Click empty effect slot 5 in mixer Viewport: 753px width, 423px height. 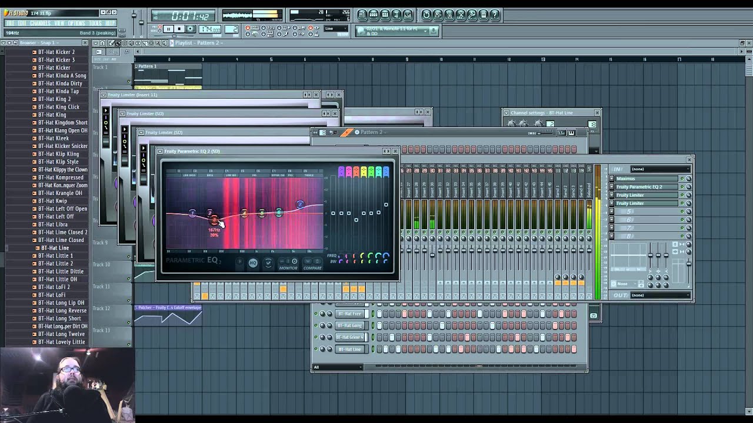tap(647, 211)
